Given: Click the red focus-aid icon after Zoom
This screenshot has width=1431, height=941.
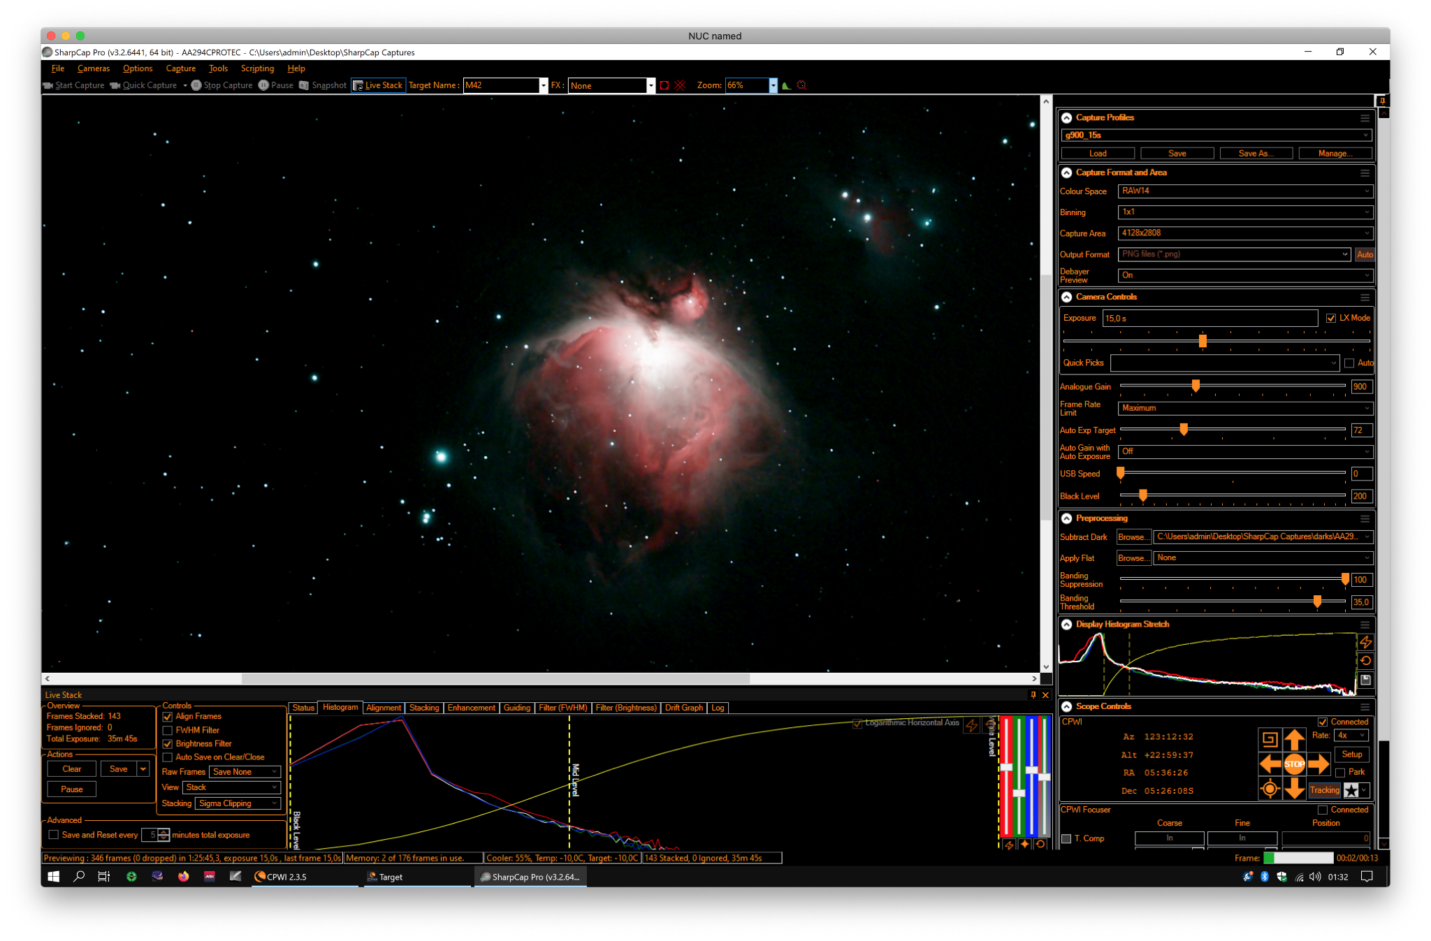Looking at the screenshot, I should [801, 85].
